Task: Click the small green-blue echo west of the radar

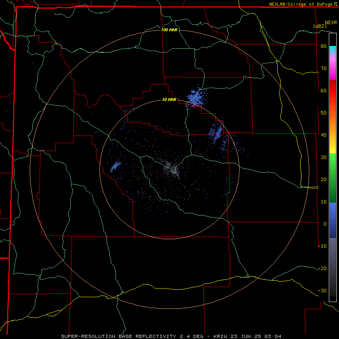Action: pos(115,167)
